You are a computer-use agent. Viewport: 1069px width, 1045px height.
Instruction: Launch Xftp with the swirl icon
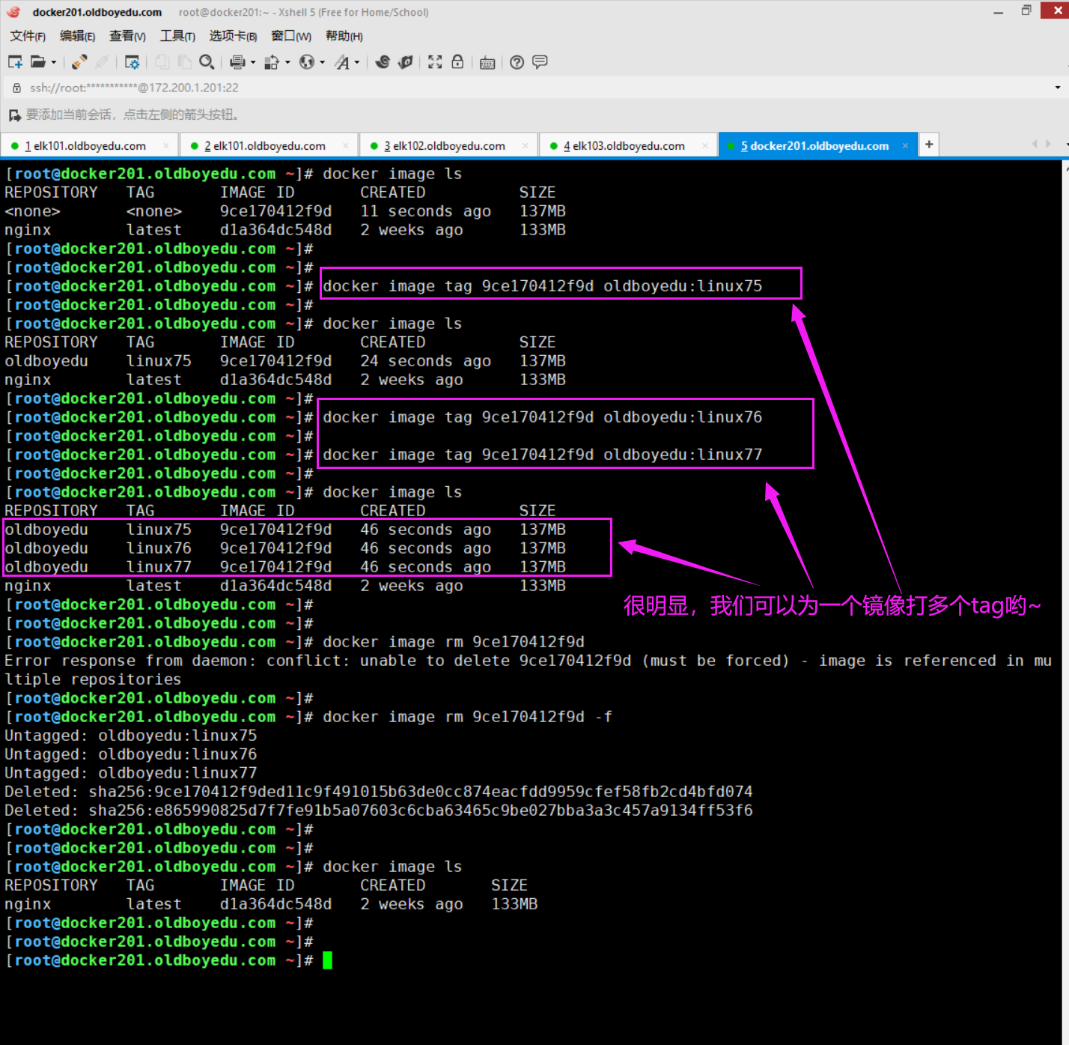pyautogui.click(x=383, y=62)
